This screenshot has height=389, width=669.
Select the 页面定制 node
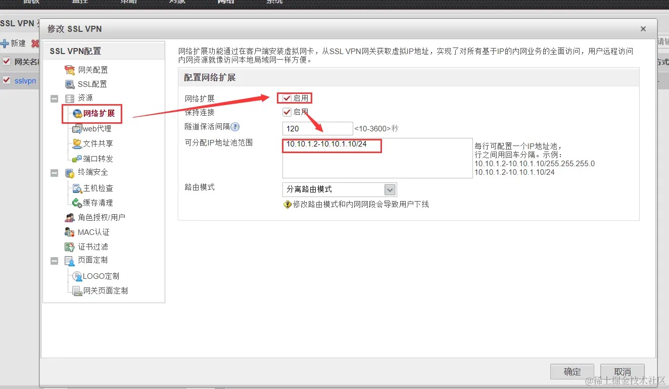(86, 260)
